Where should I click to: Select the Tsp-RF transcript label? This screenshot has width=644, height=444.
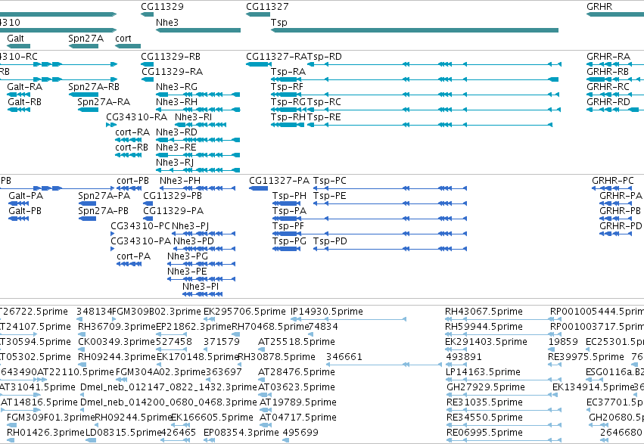287,87
